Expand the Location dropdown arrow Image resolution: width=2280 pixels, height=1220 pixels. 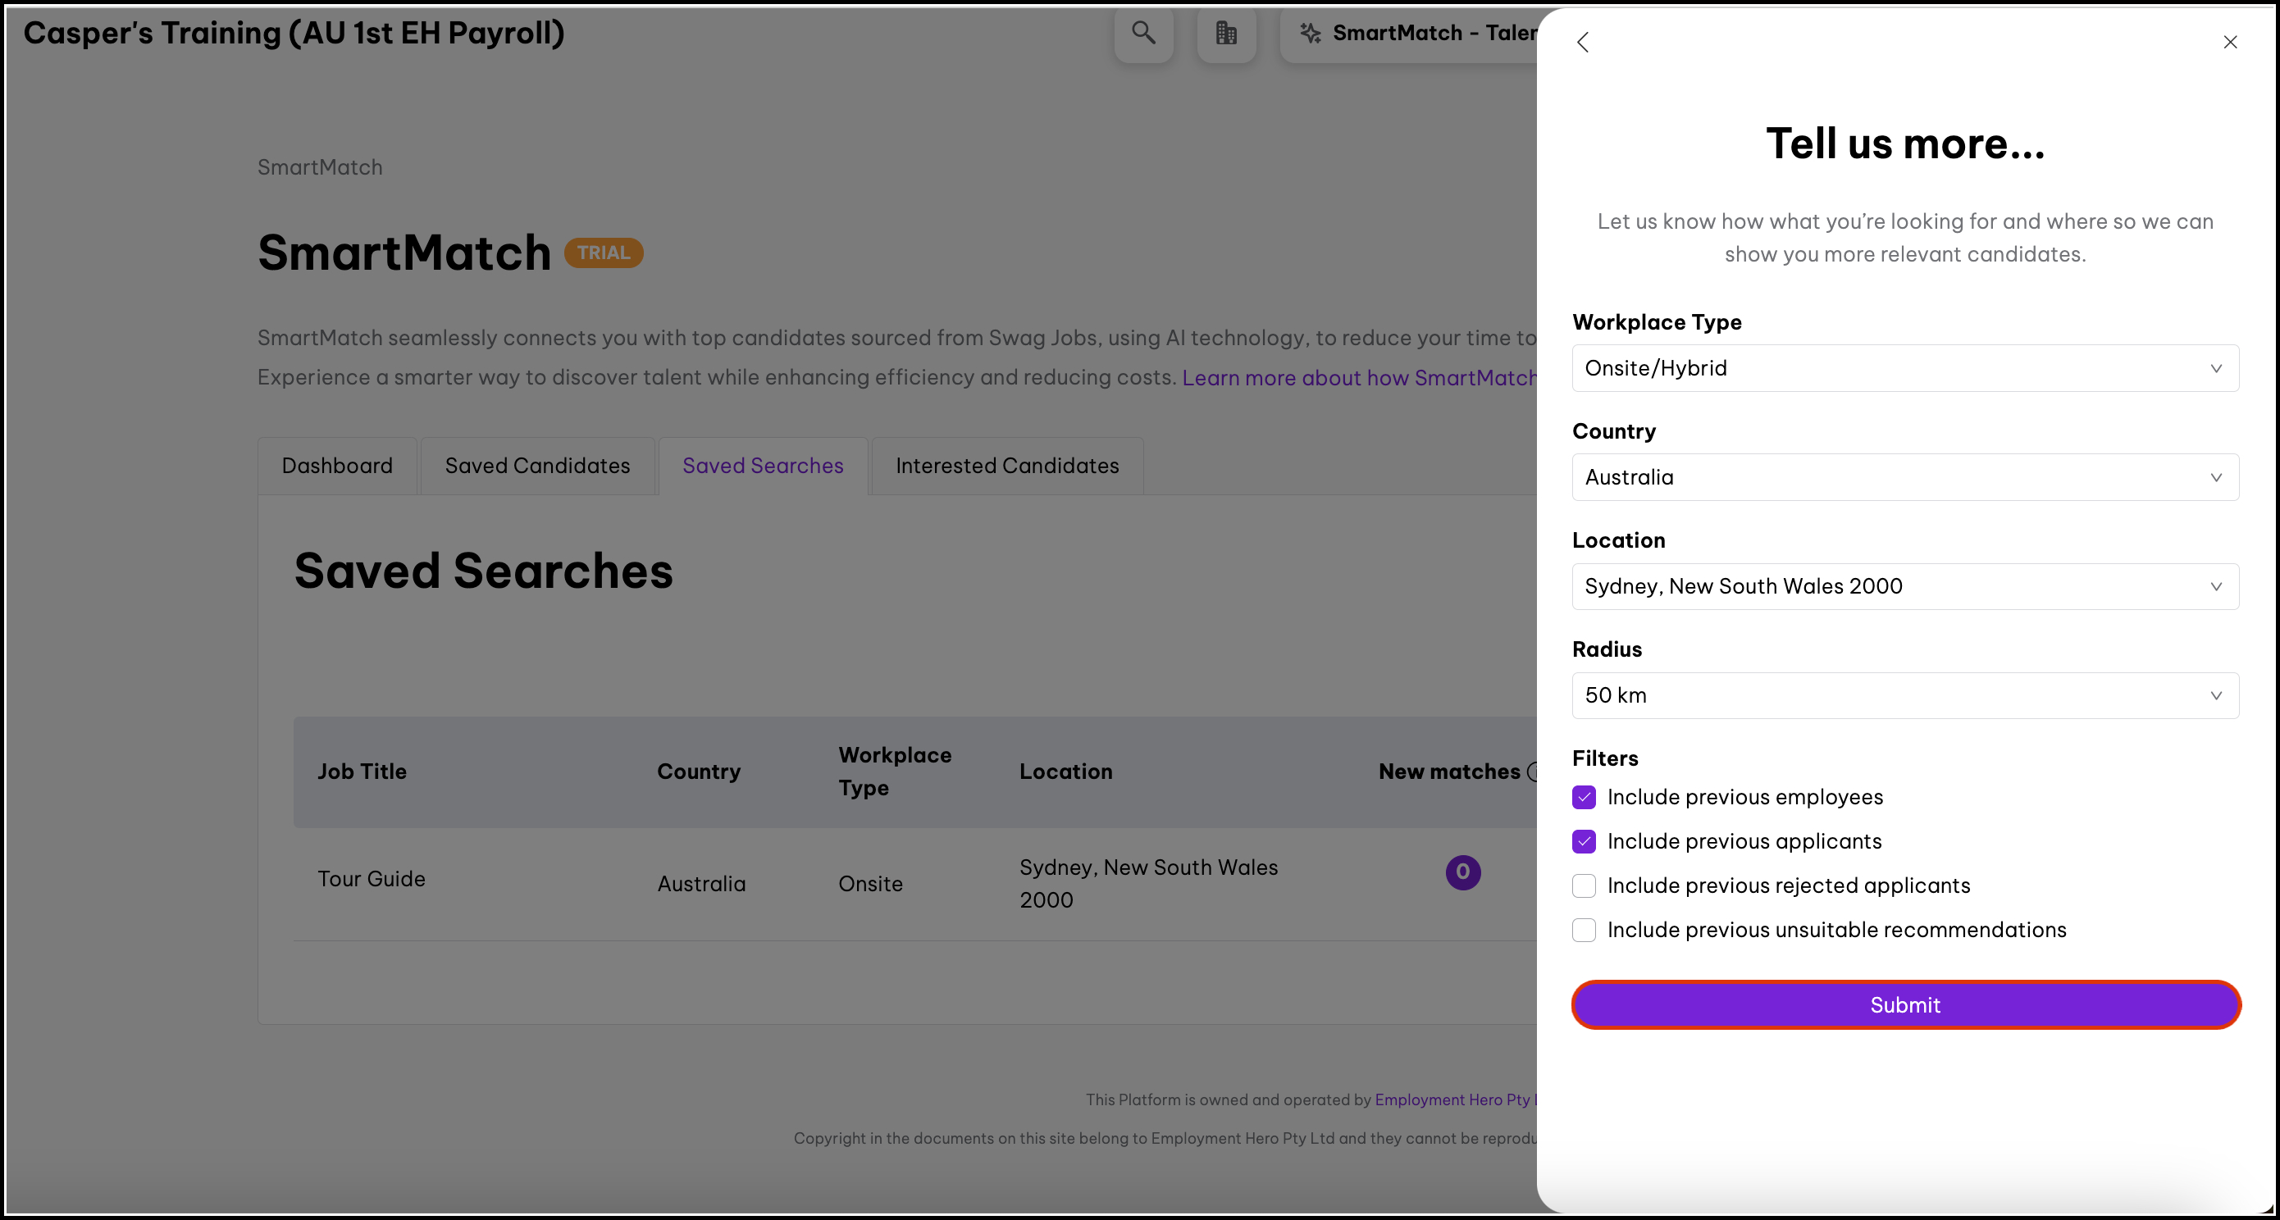(x=2215, y=586)
